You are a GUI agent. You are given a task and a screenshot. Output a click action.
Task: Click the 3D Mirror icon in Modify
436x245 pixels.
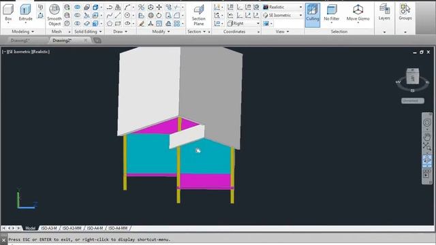142,7
